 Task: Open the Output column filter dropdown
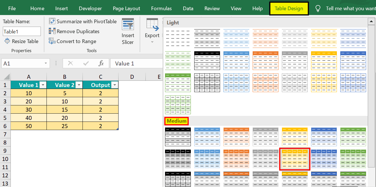[115, 85]
